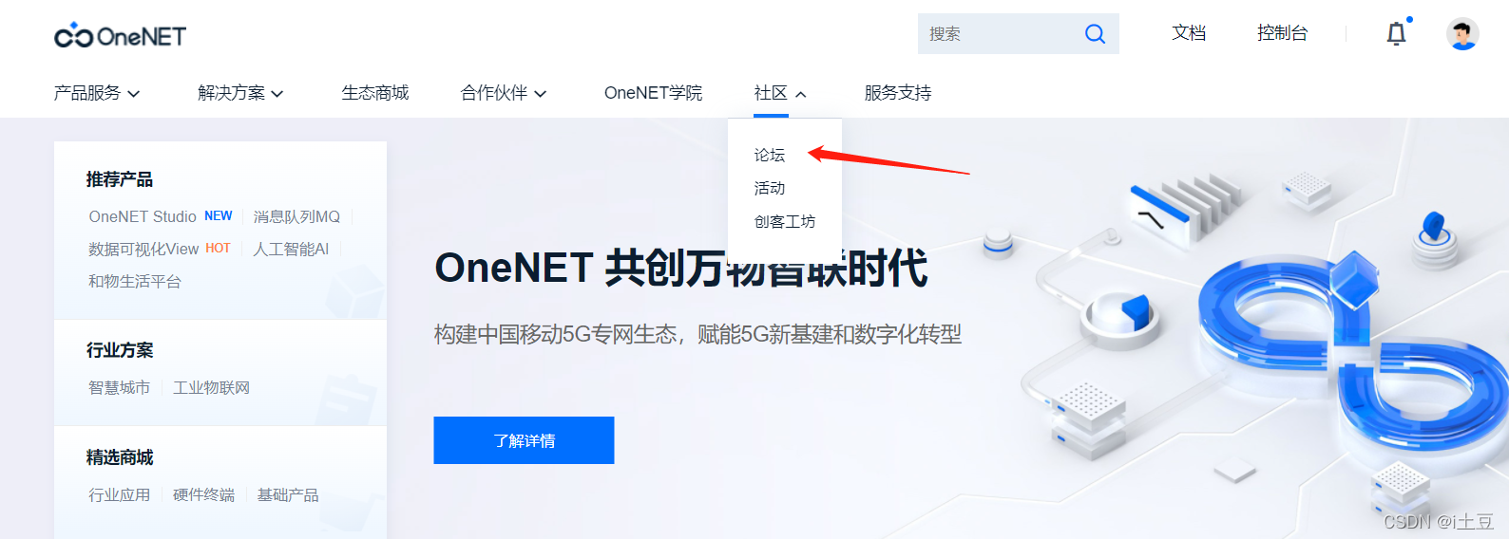Image resolution: width=1509 pixels, height=539 pixels.
Task: Select 论坛 from the 社区 menu
Action: click(770, 155)
